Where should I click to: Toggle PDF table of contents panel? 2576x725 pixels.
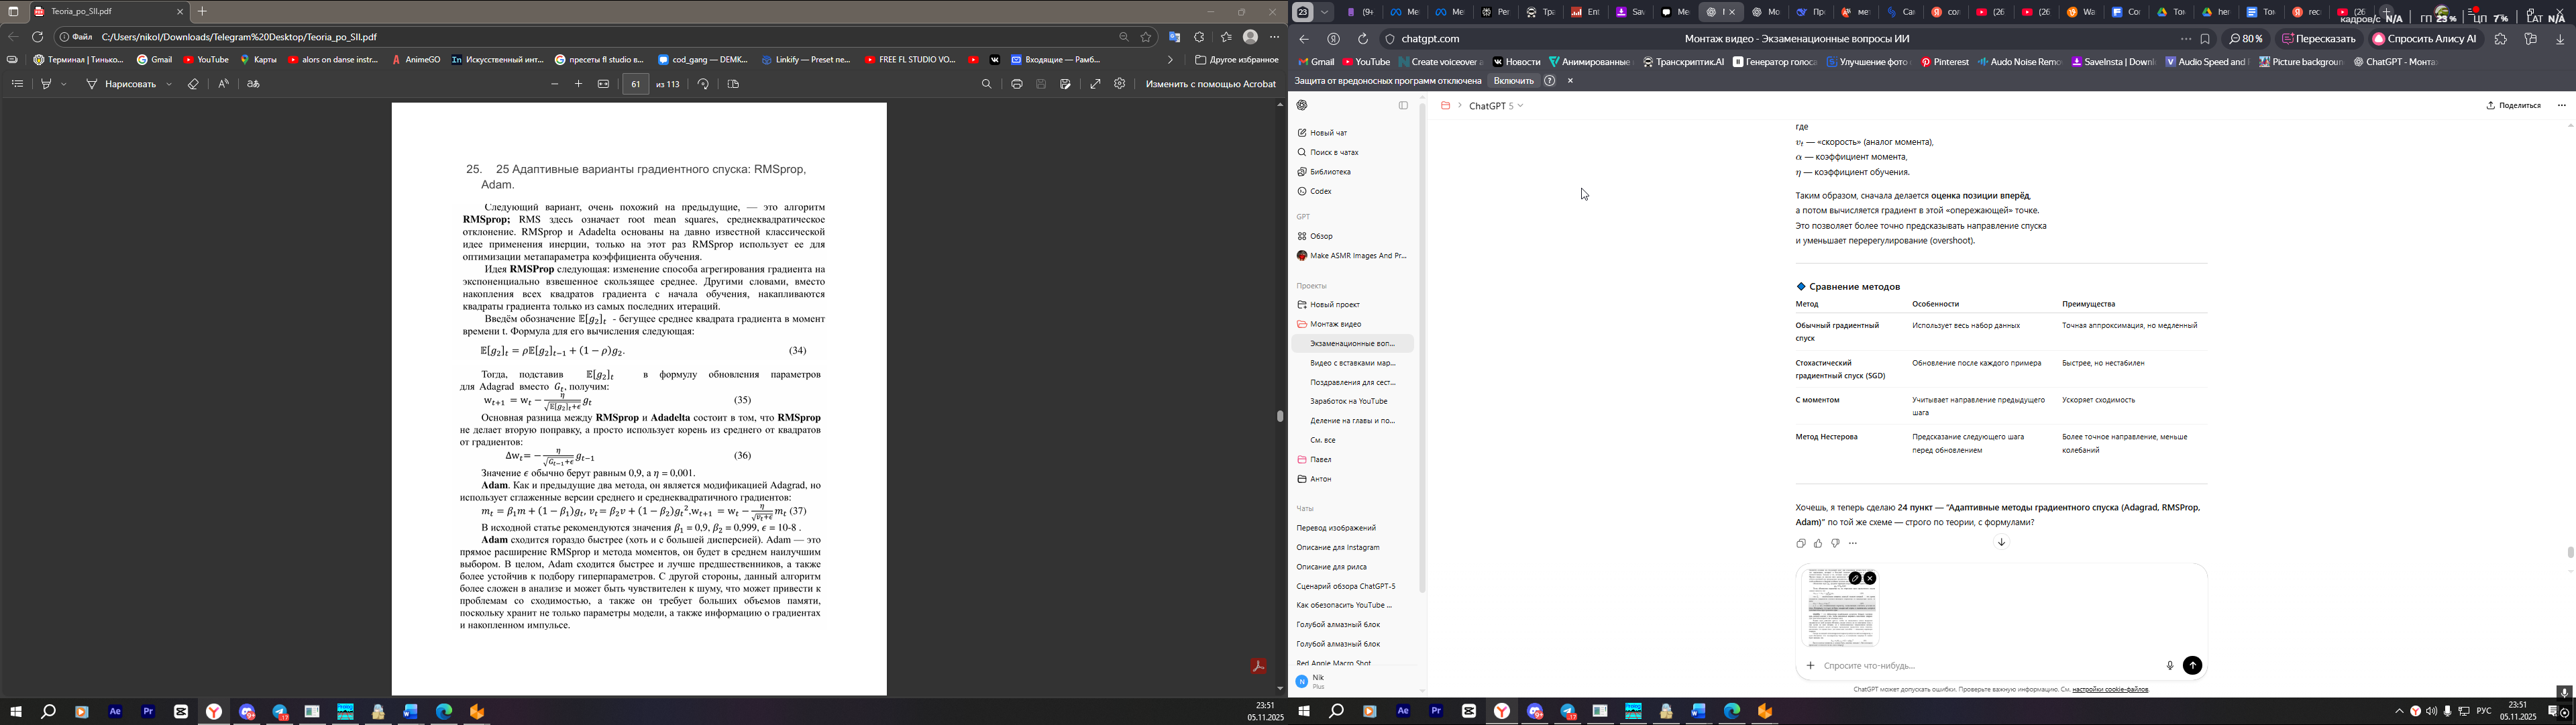17,85
